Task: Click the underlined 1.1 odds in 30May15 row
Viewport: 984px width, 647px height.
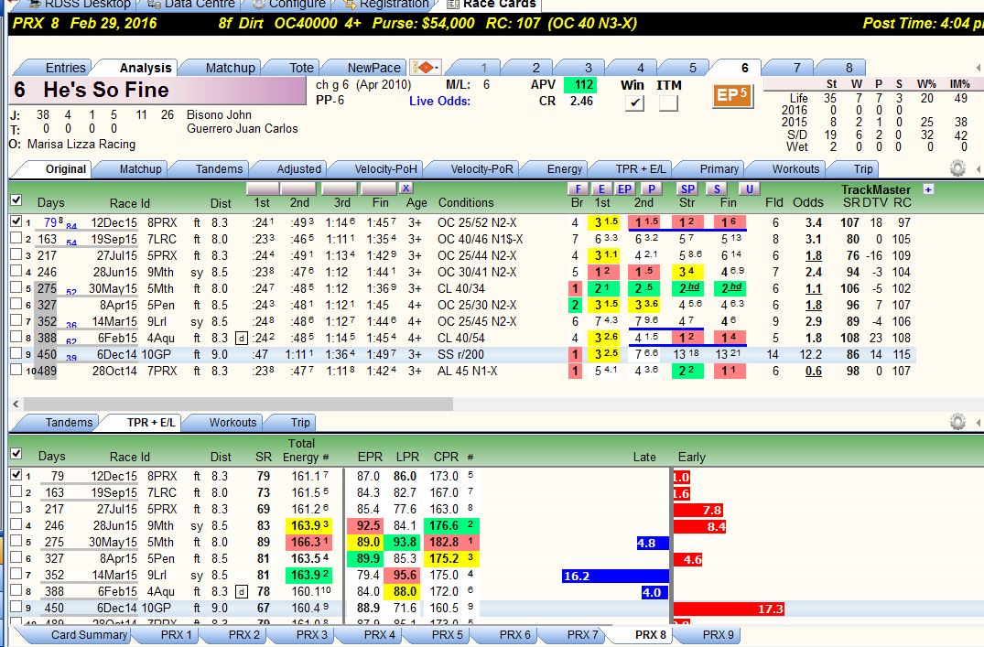Action: (814, 288)
